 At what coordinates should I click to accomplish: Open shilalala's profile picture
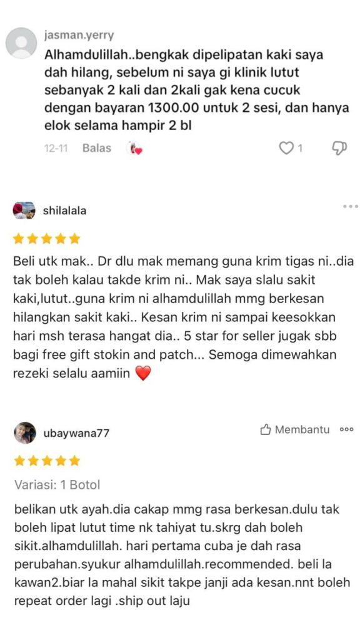click(24, 211)
